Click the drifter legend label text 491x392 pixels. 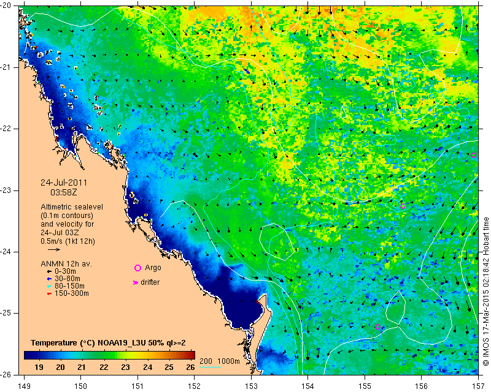(150, 282)
